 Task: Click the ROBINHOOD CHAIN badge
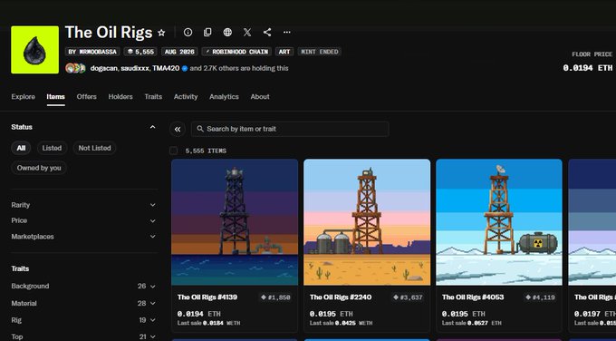tap(236, 52)
